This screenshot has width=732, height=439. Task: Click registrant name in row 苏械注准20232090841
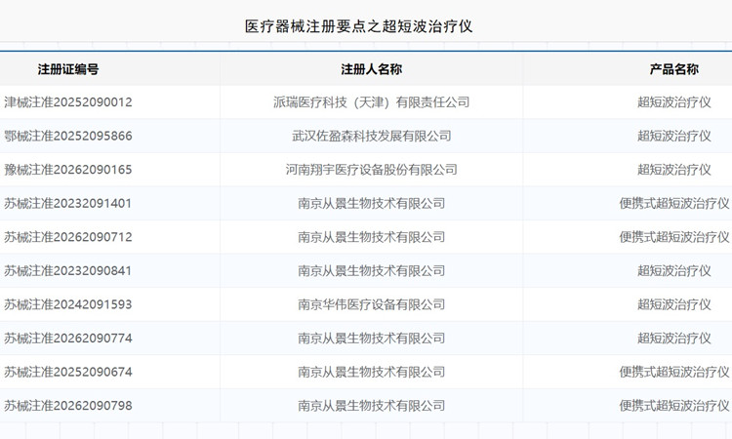click(x=371, y=270)
